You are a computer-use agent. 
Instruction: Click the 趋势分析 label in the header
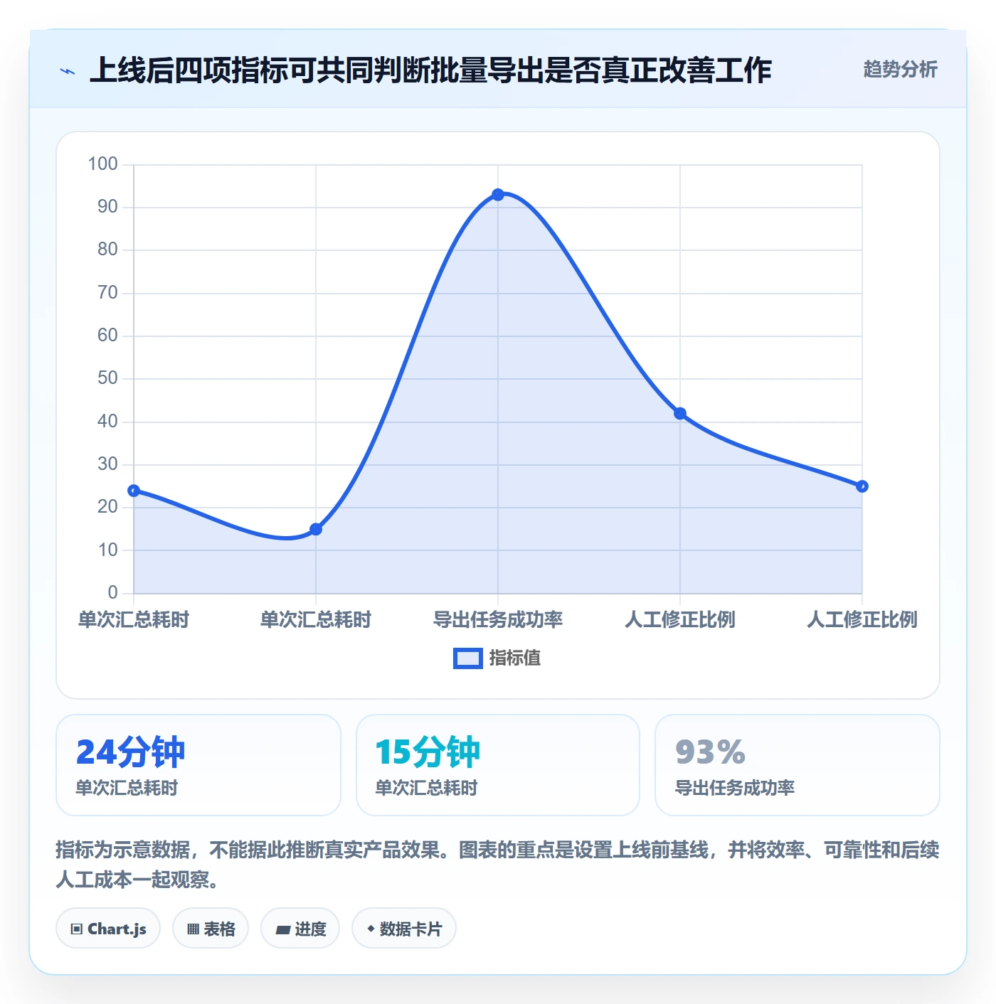(900, 69)
